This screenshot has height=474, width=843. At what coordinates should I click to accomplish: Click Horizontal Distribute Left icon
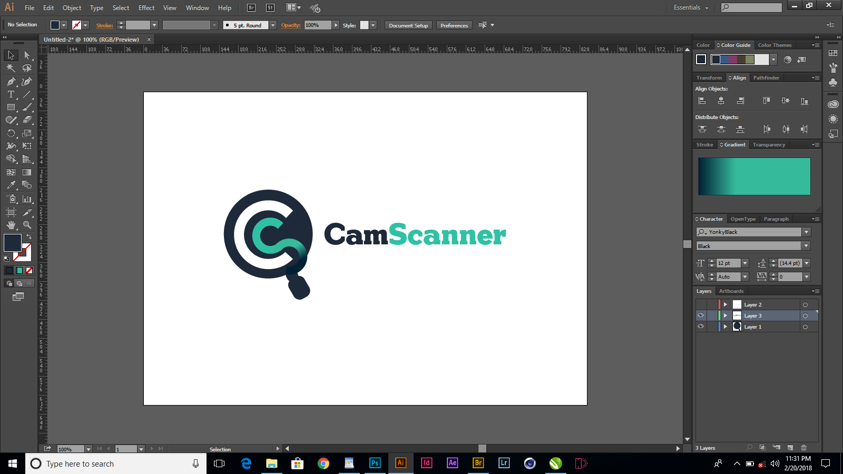click(767, 129)
